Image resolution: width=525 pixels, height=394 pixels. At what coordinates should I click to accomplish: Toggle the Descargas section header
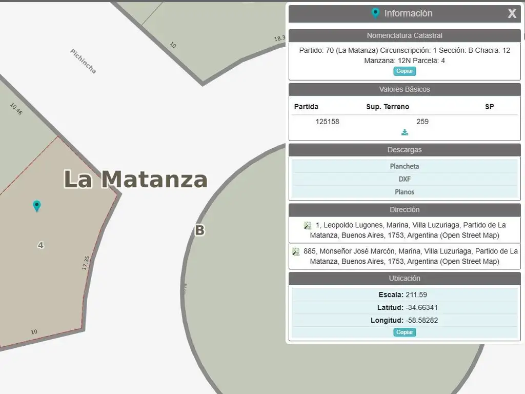pyautogui.click(x=405, y=150)
